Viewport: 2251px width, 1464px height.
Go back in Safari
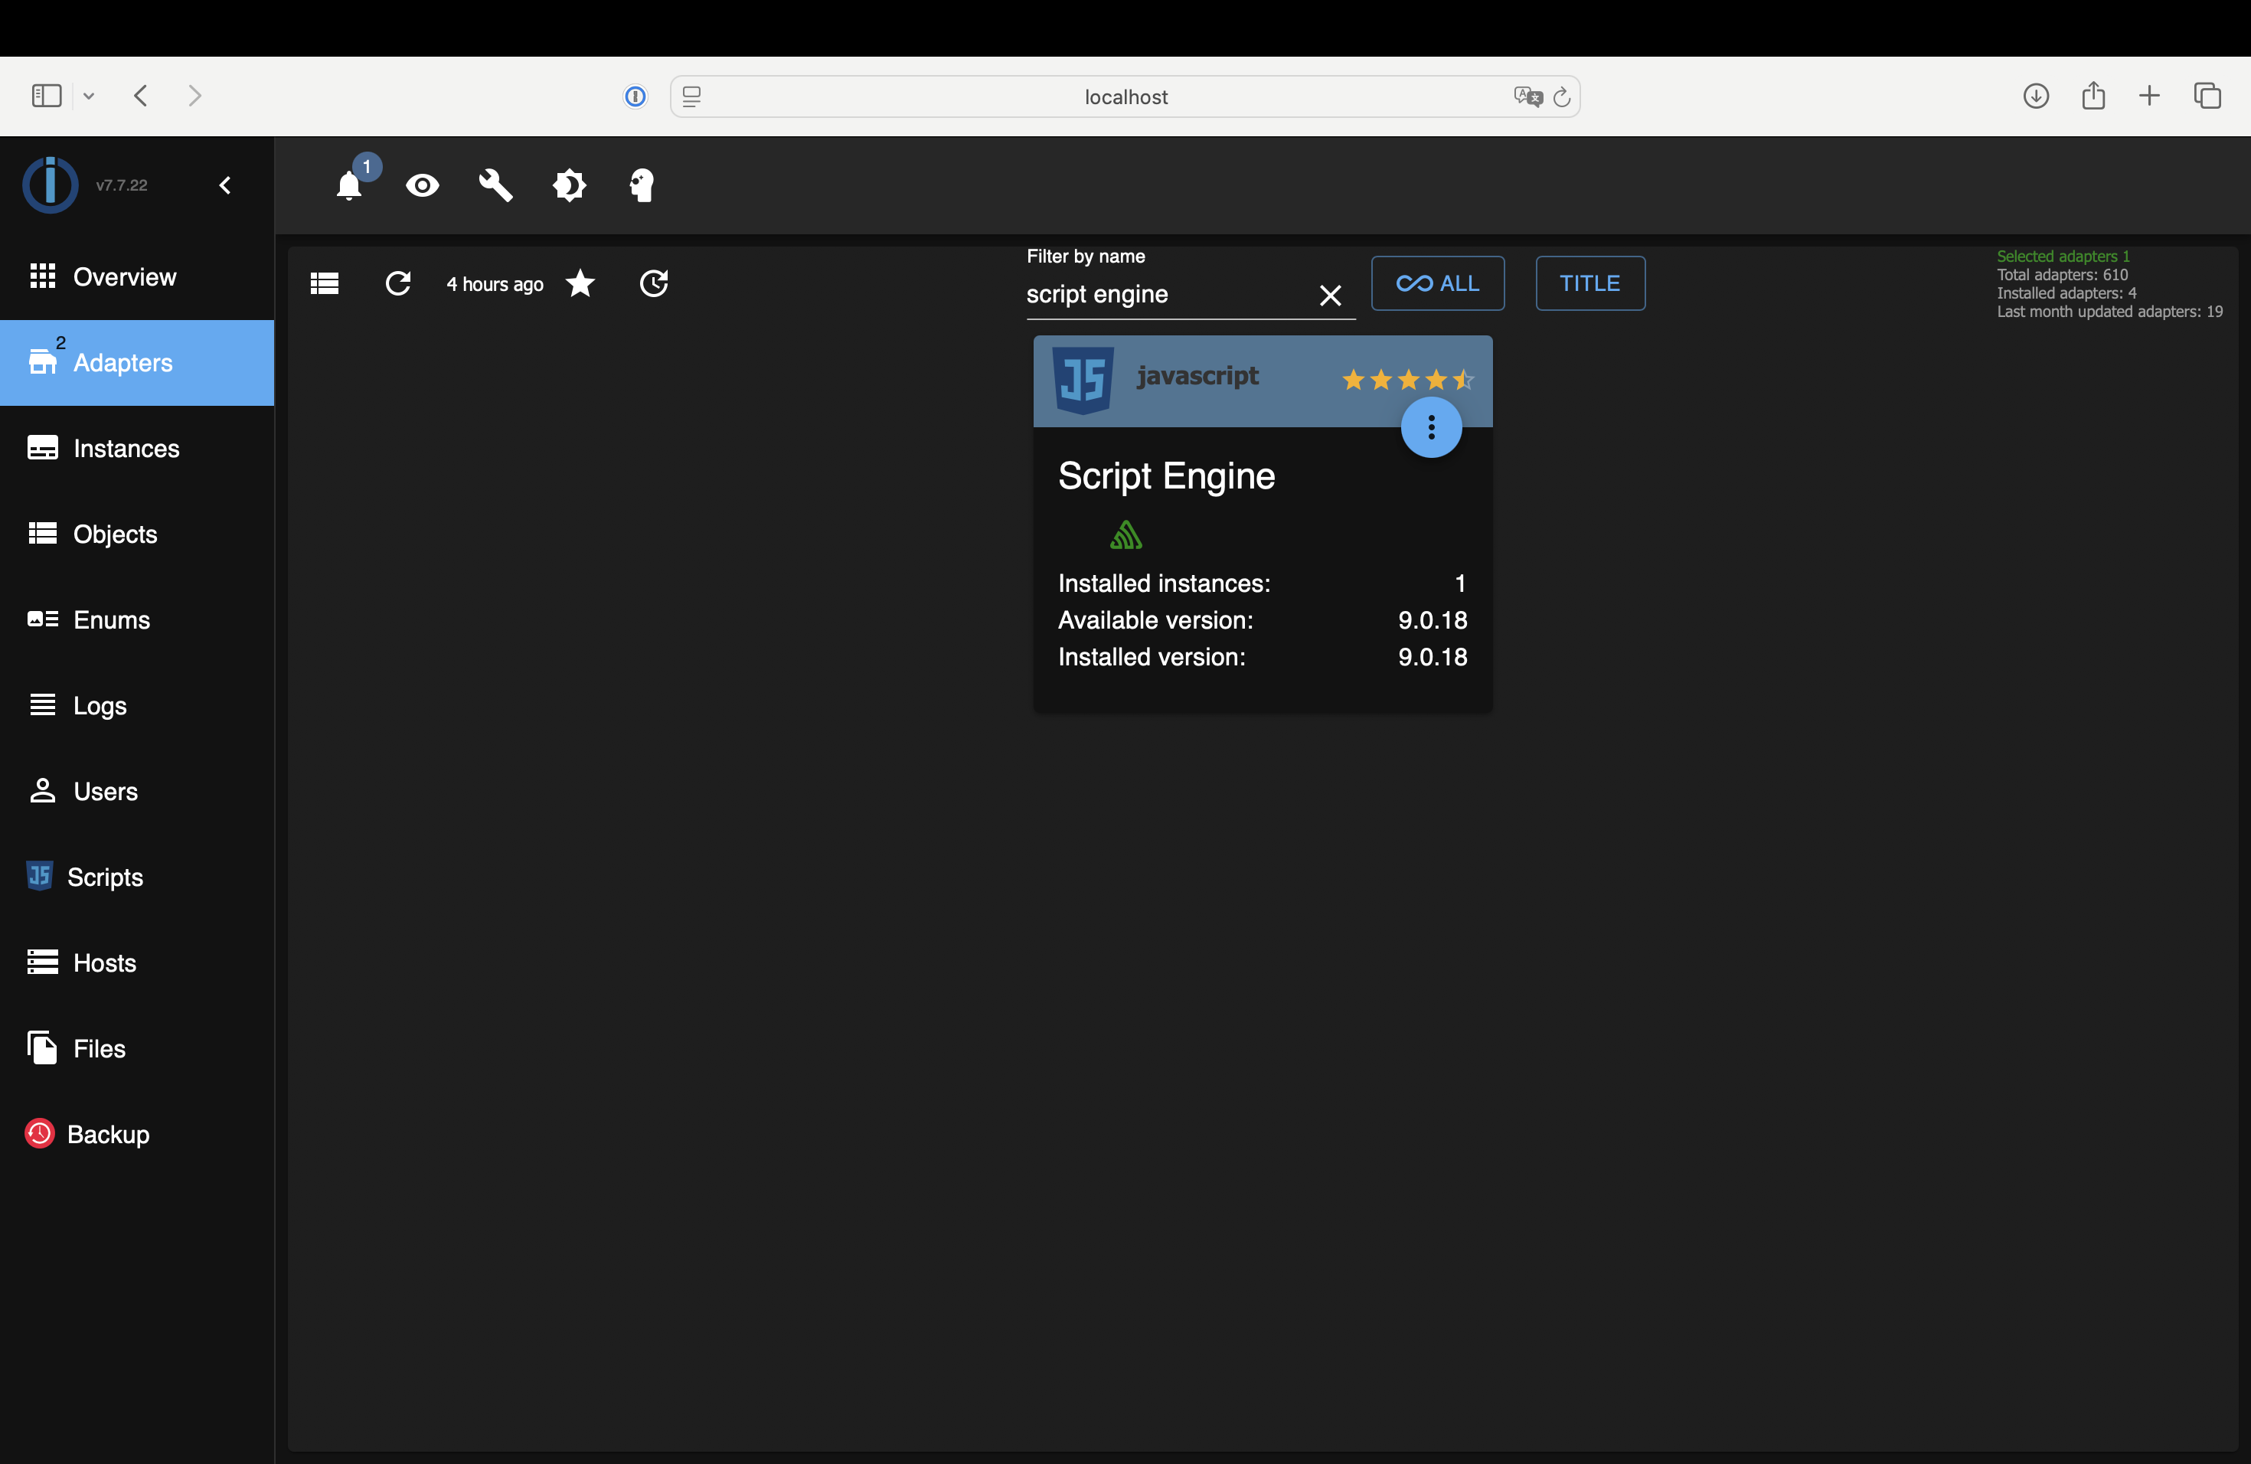point(141,96)
